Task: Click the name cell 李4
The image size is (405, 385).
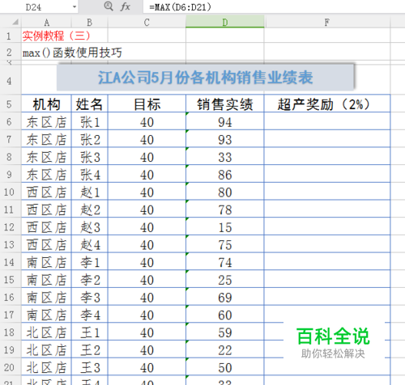Action: coord(90,315)
